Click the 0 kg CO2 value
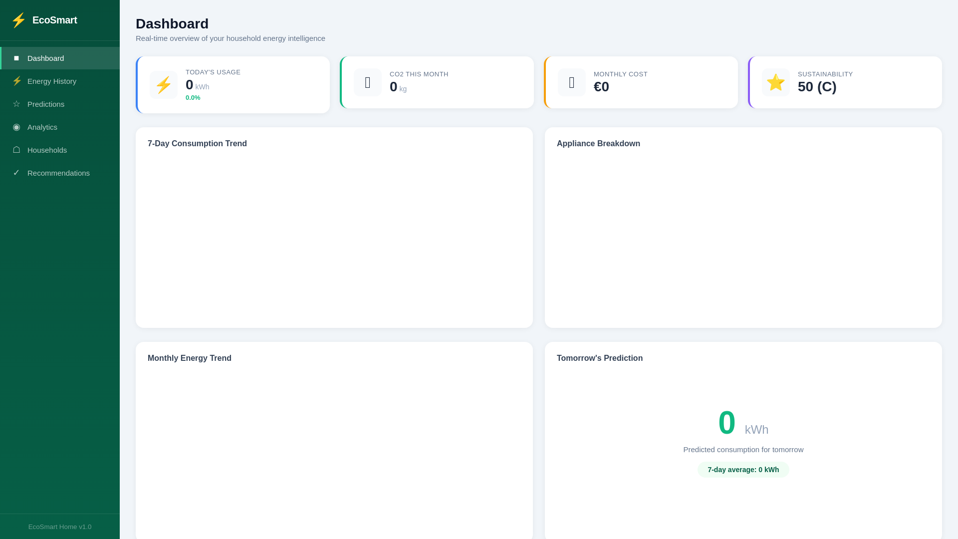The width and height of the screenshot is (958, 539). (398, 87)
